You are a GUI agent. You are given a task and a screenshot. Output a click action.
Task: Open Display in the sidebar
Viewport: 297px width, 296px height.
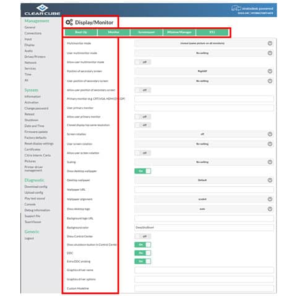pyautogui.click(x=30, y=45)
